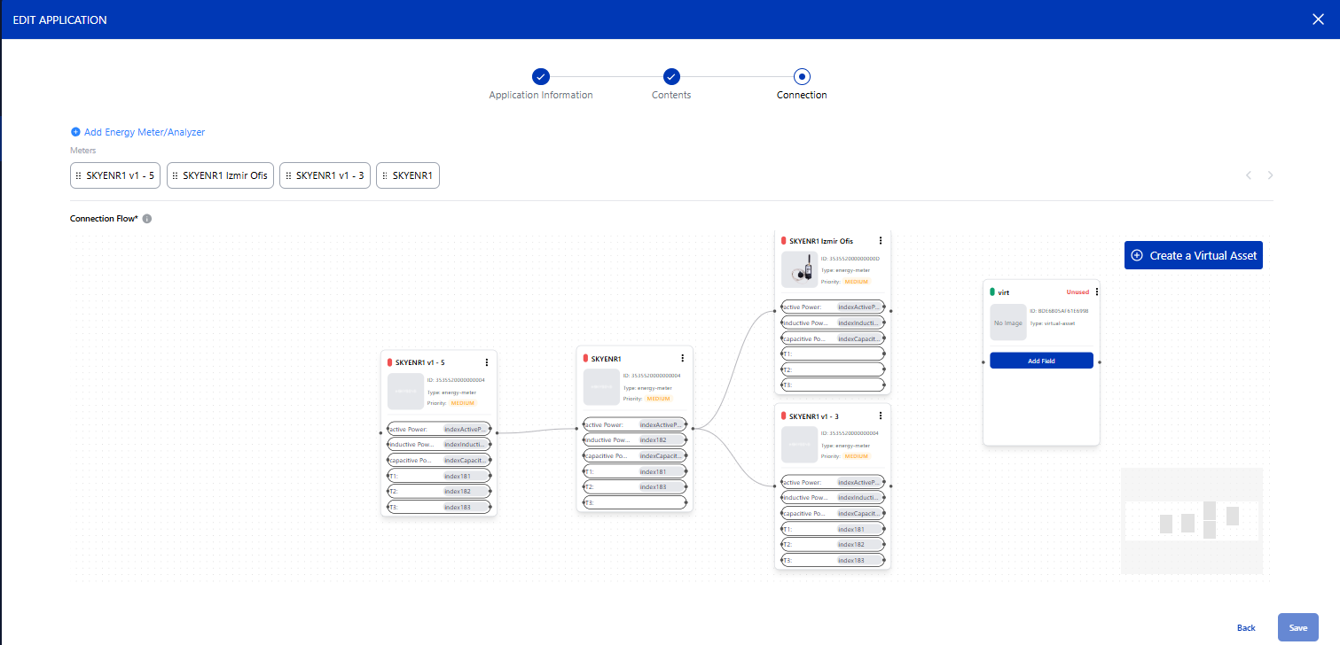This screenshot has width=1340, height=645.
Task: Go to Application Information step label
Action: (x=541, y=95)
